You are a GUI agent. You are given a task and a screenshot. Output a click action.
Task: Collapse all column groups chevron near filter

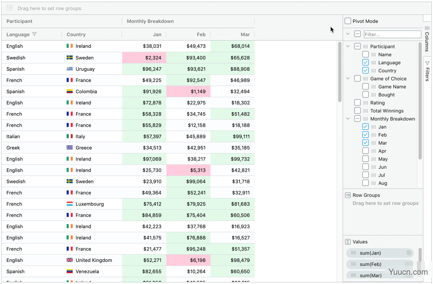(348, 34)
